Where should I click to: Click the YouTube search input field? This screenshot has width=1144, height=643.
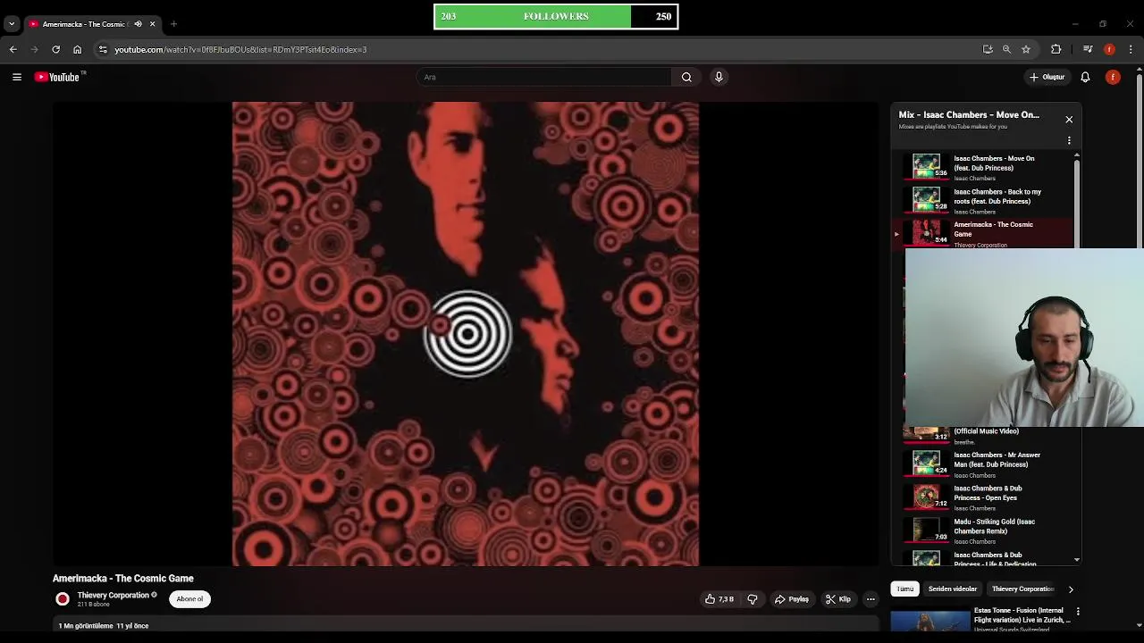pyautogui.click(x=543, y=77)
